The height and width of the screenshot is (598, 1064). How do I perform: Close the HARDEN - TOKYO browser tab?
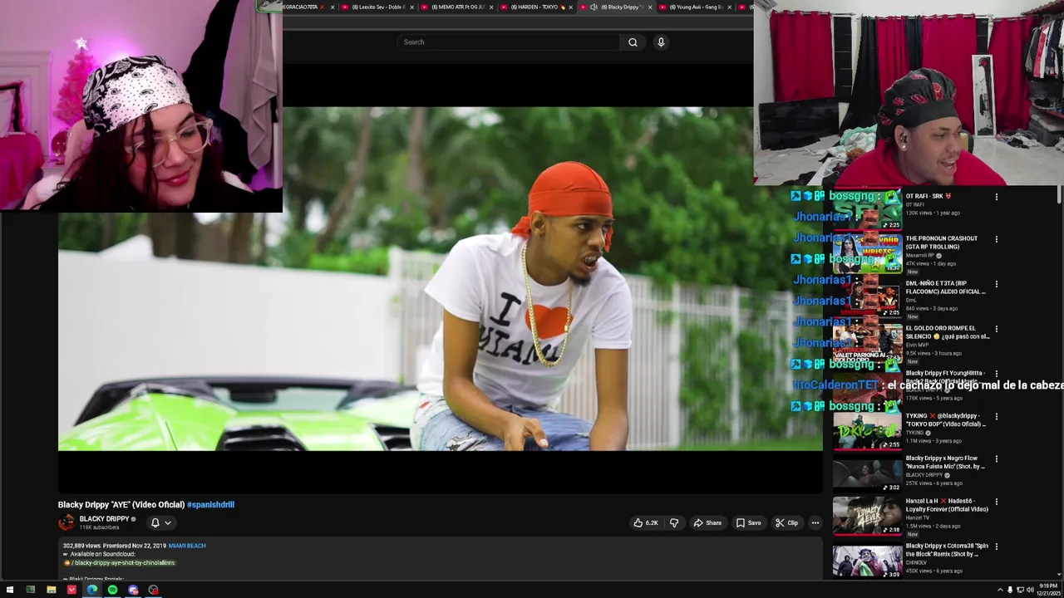tap(570, 7)
